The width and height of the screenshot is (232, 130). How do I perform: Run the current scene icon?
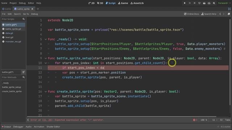click(204, 3)
